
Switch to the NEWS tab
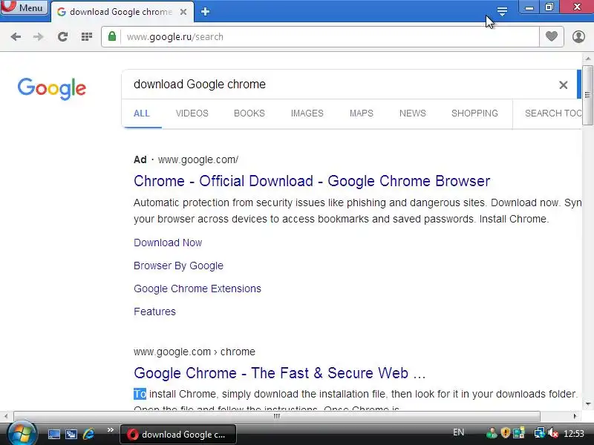point(413,113)
